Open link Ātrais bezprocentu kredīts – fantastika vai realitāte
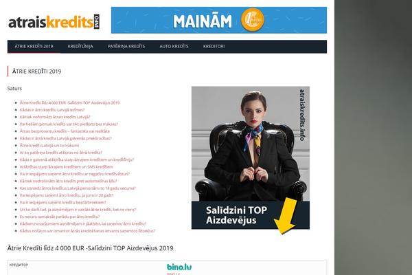 point(65,131)
